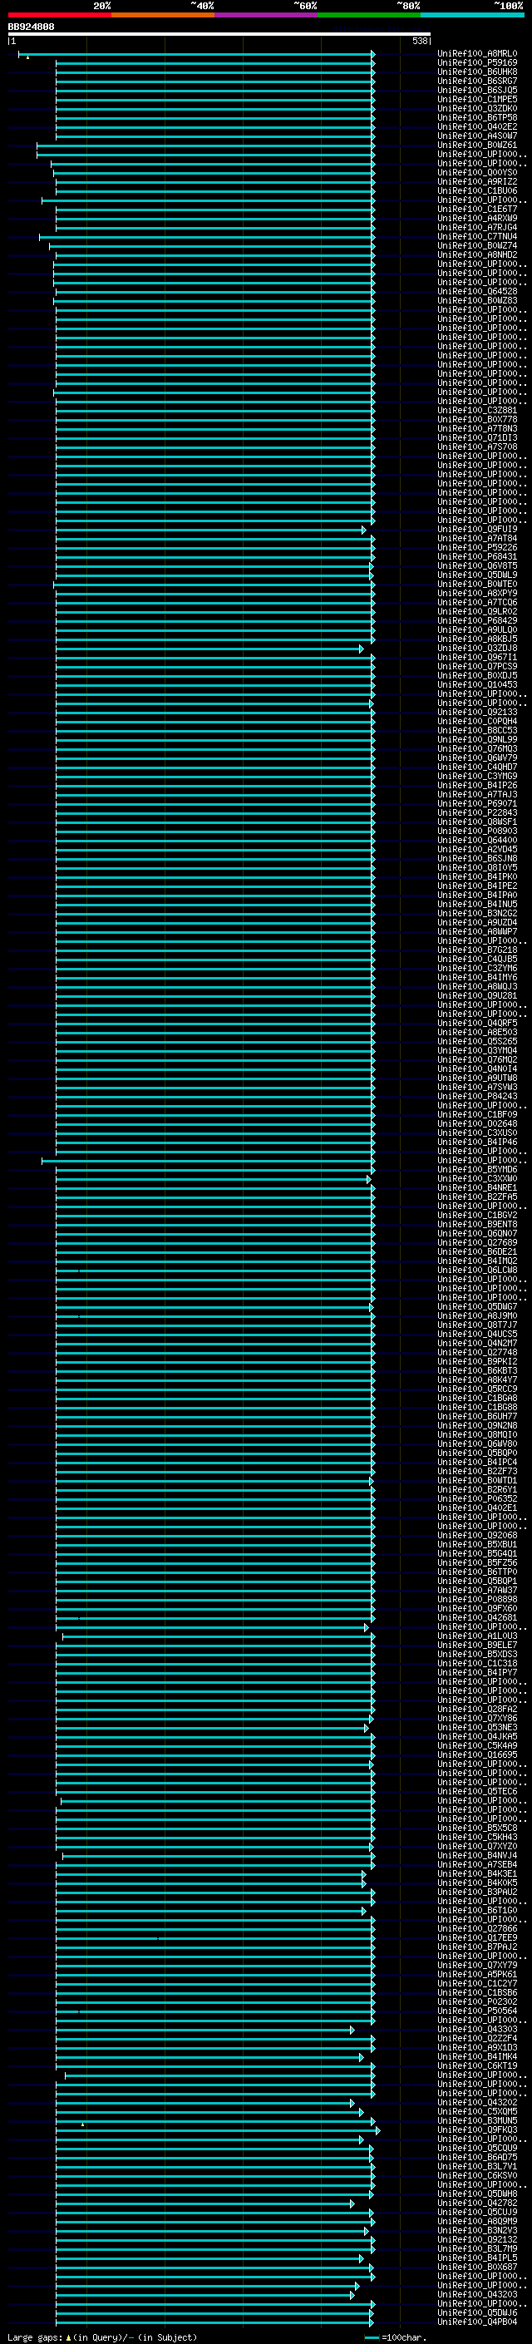Select hit UniRef100_Q10453
The image size is (532, 2344).
pyautogui.click(x=477, y=685)
